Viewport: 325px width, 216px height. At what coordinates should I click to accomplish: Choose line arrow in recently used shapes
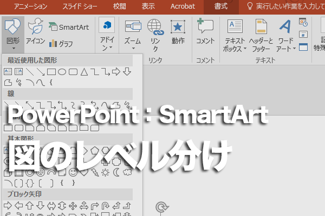click(41, 72)
